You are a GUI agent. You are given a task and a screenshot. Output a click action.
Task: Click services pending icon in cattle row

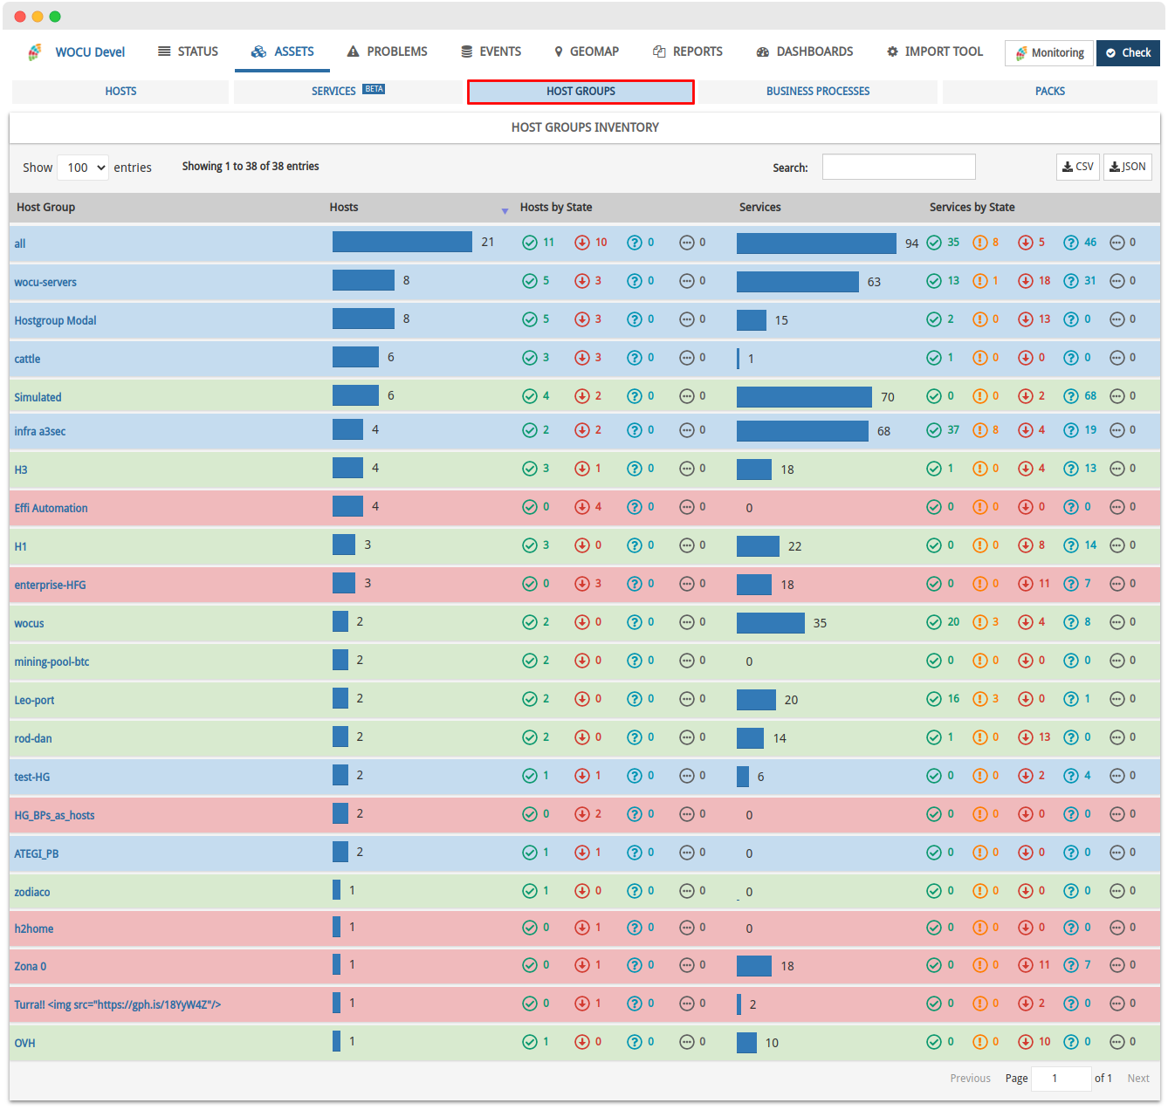pyautogui.click(x=1117, y=358)
